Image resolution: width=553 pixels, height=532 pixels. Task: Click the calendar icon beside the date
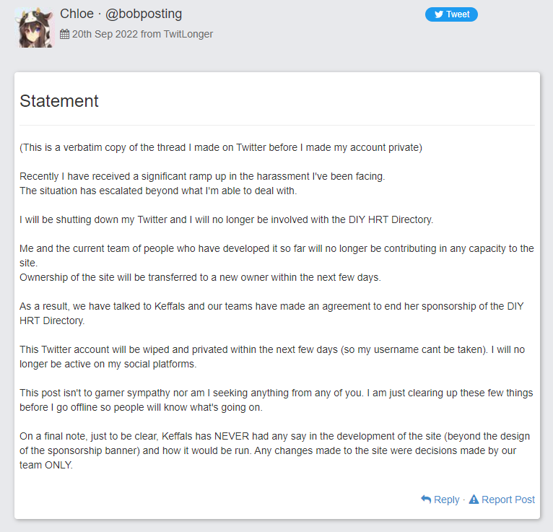(64, 34)
